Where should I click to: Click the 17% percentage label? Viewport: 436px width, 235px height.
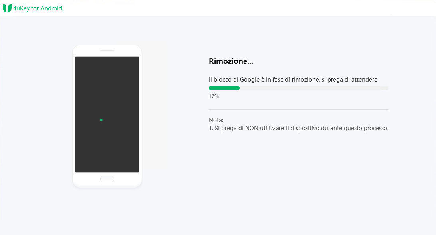pos(214,96)
